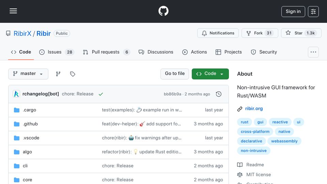327x184 pixels.
Task: Open the chore: Release commit in cli row
Action: [x=118, y=166]
